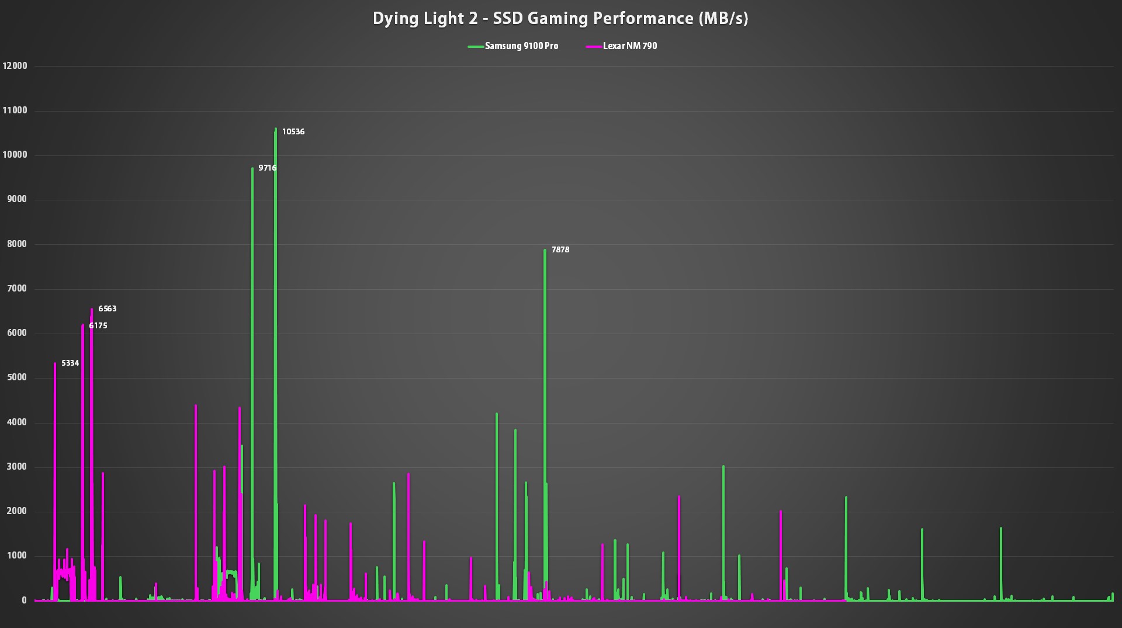Click the 0 y-axis label
Image resolution: width=1122 pixels, height=628 pixels.
24,601
